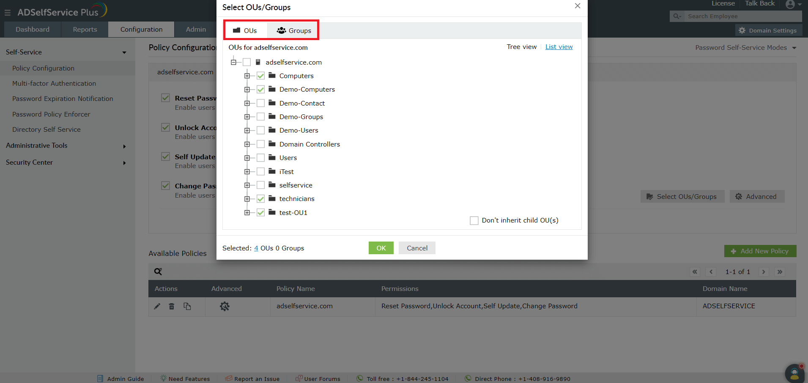Check the Demo-Users OU checkbox
Viewport: 808px width, 383px height.
coord(261,130)
